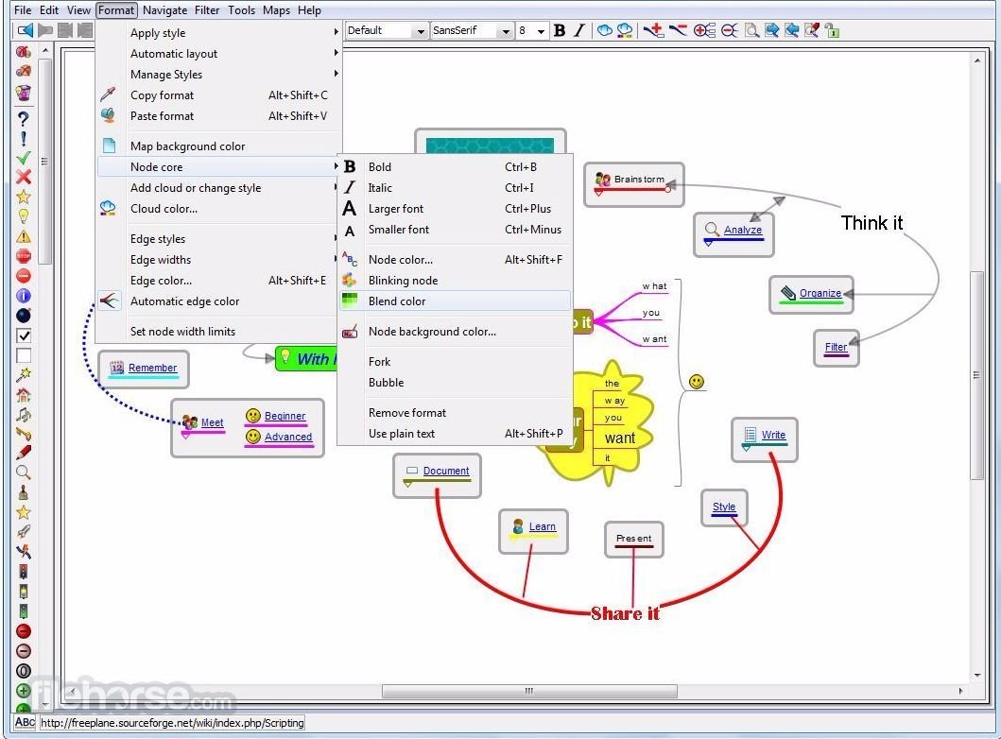The image size is (1001, 739).
Task: Click the black bomb icon in sidebar
Action: coord(23,316)
